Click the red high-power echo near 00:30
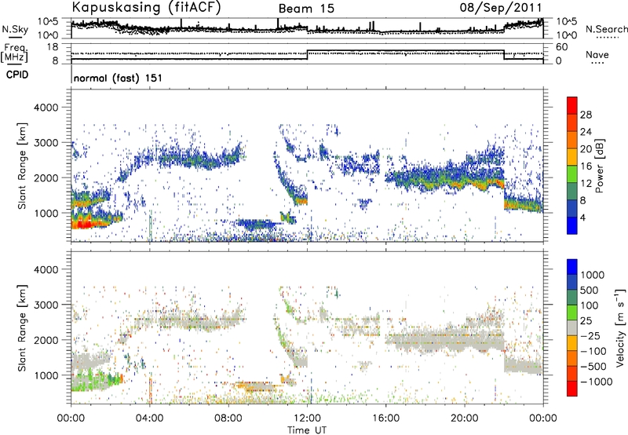The image size is (628, 435). click(83, 225)
